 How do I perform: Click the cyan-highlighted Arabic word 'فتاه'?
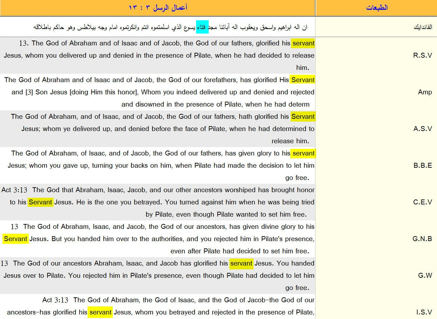[x=202, y=27]
